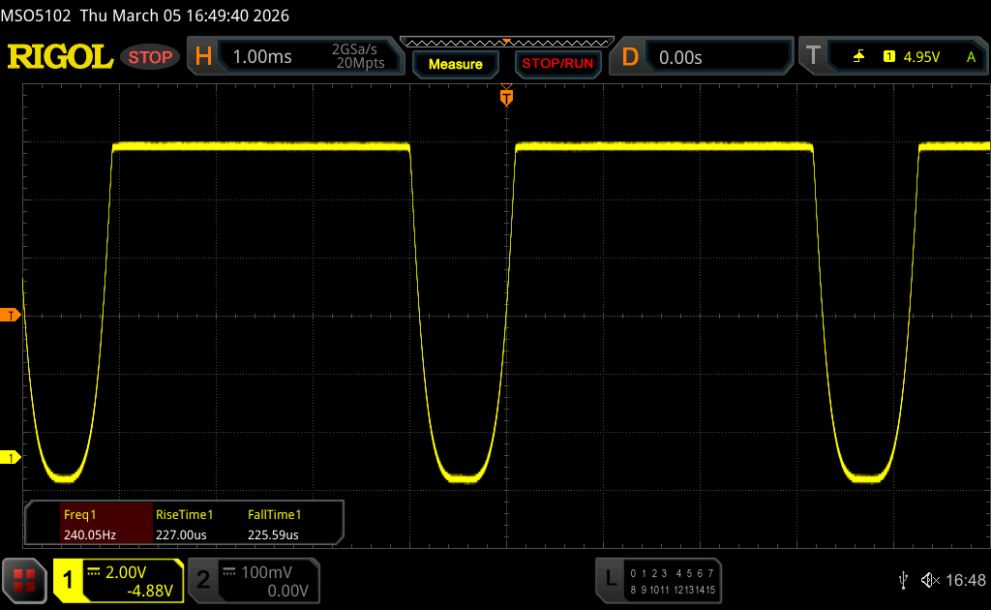991x610 pixels.
Task: Click the orange trigger position marker at top
Action: (x=506, y=96)
